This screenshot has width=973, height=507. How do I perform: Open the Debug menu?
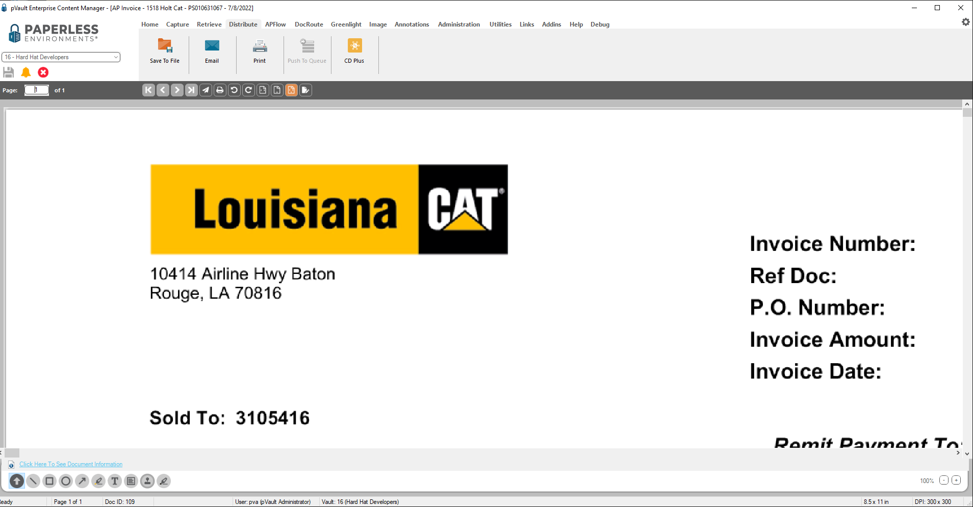[600, 24]
